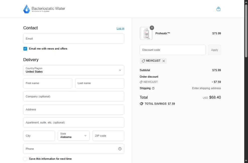Click the Order discount label
The width and height of the screenshot is (248, 163).
click(x=149, y=77)
